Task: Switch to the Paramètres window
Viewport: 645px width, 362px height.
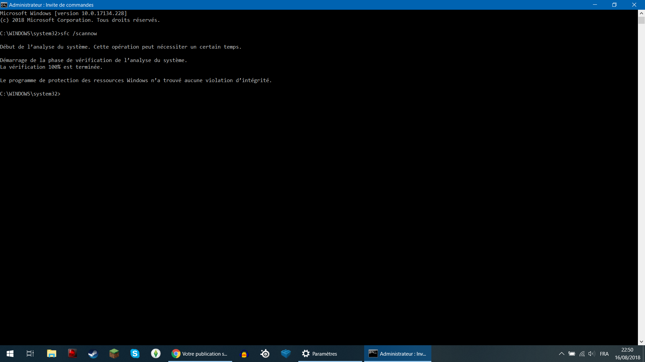Action: coord(330,354)
